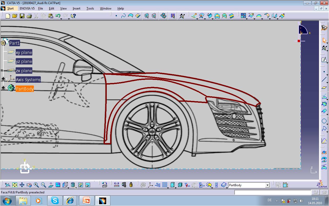Open the Insert menu
The width and height of the screenshot is (329, 206).
[76, 8]
